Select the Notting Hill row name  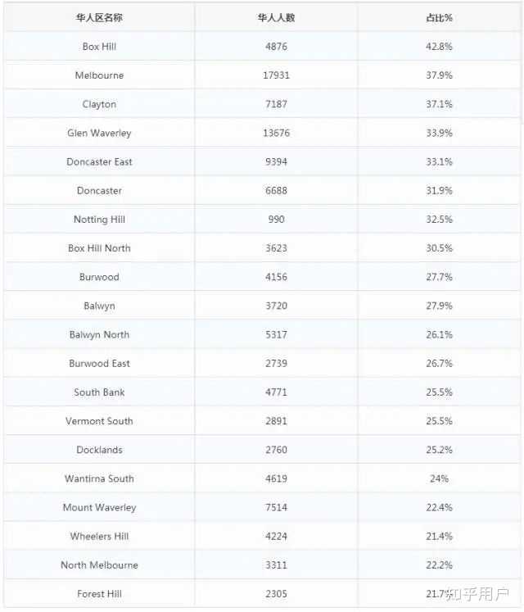coord(99,220)
